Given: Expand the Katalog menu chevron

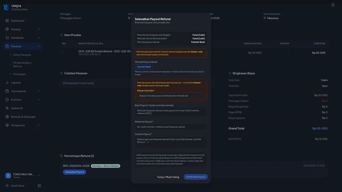Looking at the screenshot, I should click(38, 29).
